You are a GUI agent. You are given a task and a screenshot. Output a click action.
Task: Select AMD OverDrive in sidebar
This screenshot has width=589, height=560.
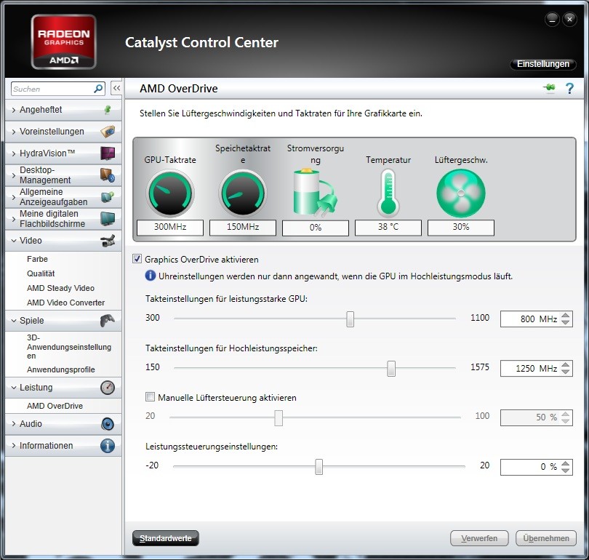tap(55, 406)
